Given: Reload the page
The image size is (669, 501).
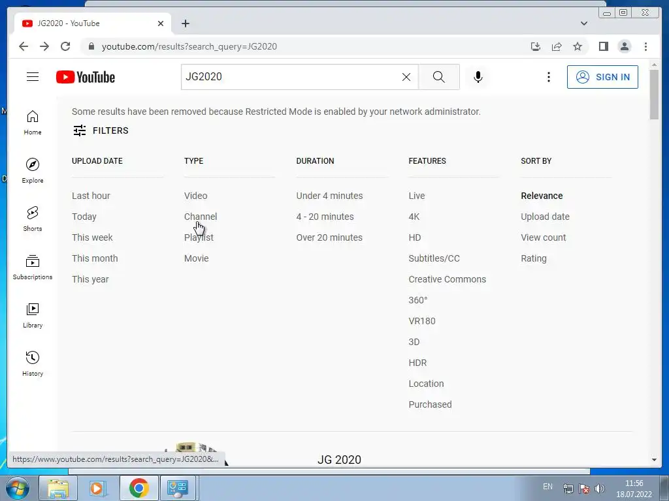Looking at the screenshot, I should 65,46.
